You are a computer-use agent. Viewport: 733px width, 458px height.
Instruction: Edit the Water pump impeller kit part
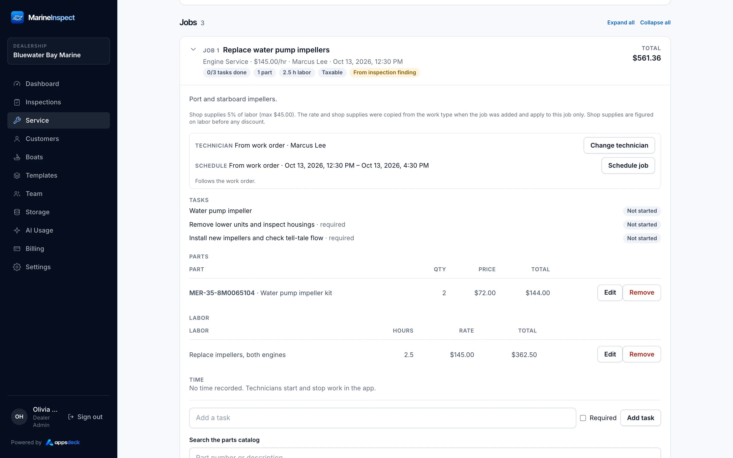pos(610,293)
